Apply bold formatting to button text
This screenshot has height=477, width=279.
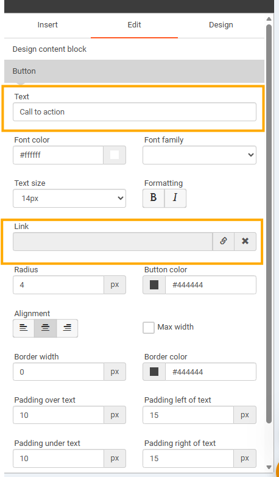(154, 198)
